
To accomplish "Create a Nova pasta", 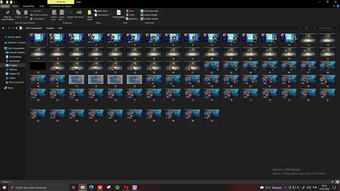I will 90,15.
